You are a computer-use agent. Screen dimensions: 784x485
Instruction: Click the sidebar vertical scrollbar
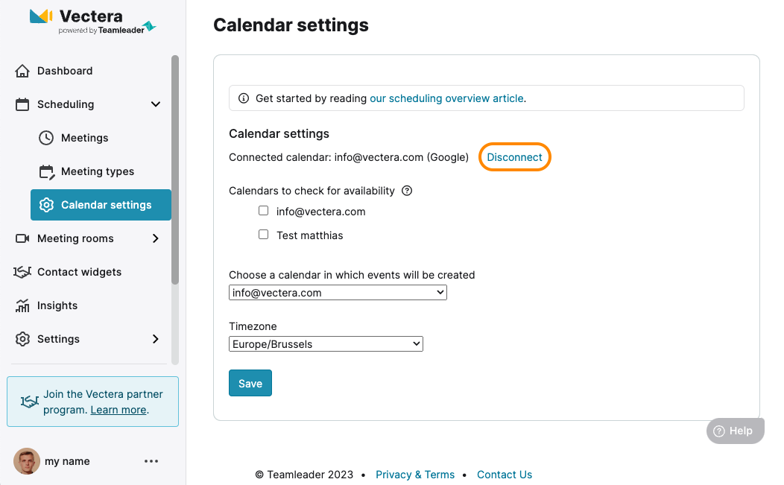[175, 170]
